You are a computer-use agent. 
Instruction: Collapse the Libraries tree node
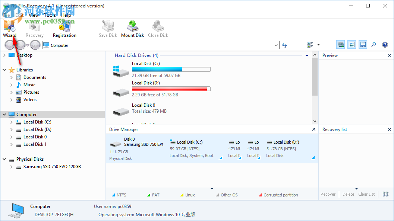click(x=4, y=70)
